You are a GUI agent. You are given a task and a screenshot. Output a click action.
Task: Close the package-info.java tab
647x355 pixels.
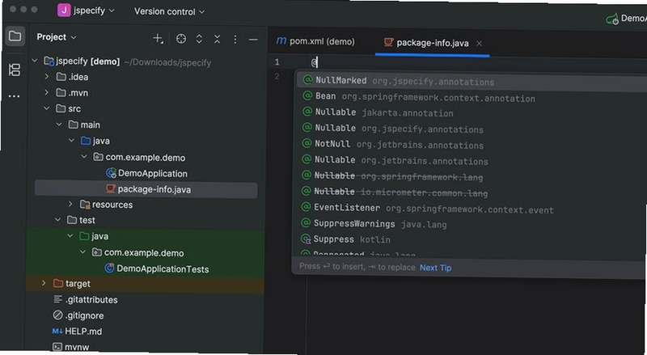pyautogui.click(x=479, y=44)
